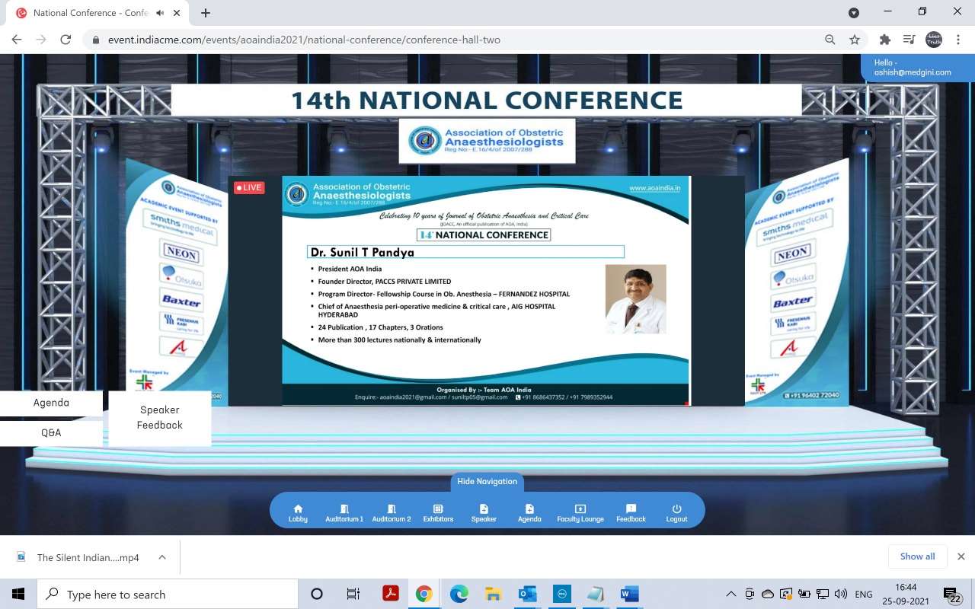Open Cortana circle icon on taskbar
The width and height of the screenshot is (975, 609).
(317, 594)
